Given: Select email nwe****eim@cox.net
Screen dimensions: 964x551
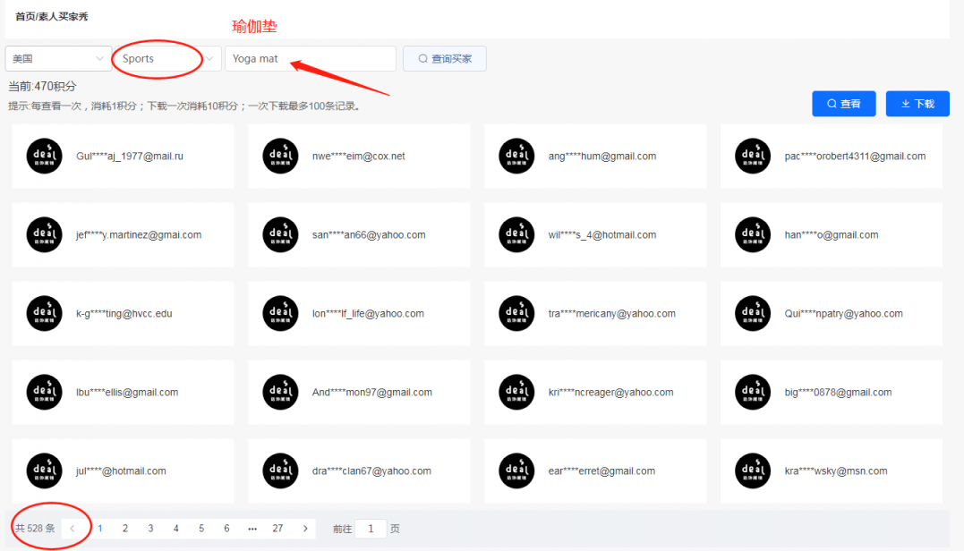Looking at the screenshot, I should [x=358, y=156].
